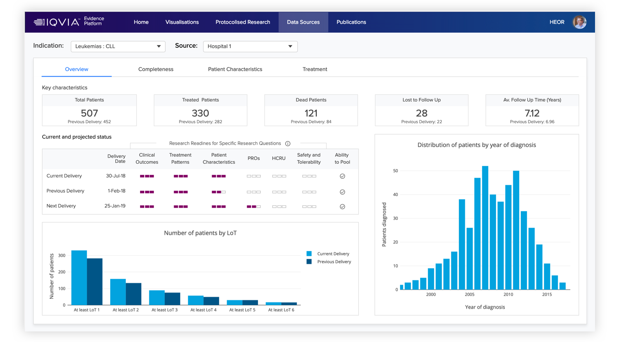This screenshot has height=342, width=619.
Task: Open the Source dropdown showing Hospital 1
Action: [250, 46]
